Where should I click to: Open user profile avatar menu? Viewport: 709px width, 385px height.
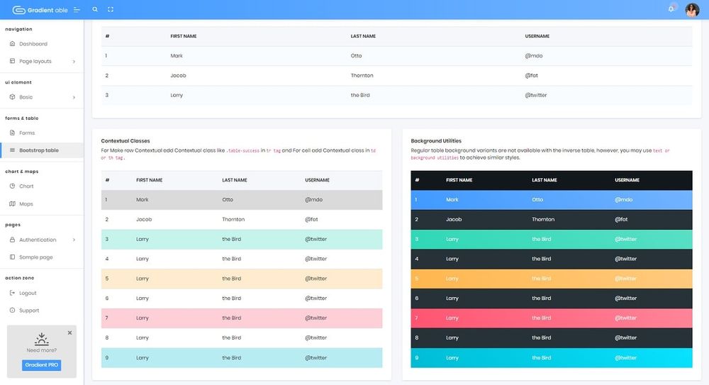pyautogui.click(x=692, y=9)
